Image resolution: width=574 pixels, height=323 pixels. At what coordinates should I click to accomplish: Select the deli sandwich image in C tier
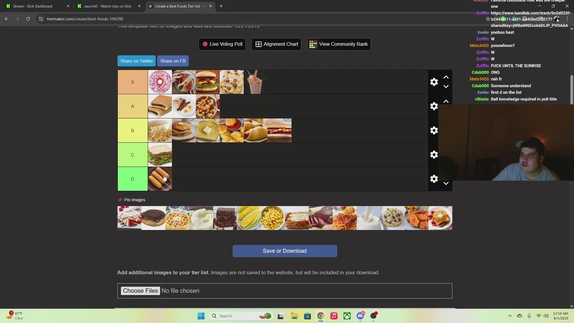point(160,155)
